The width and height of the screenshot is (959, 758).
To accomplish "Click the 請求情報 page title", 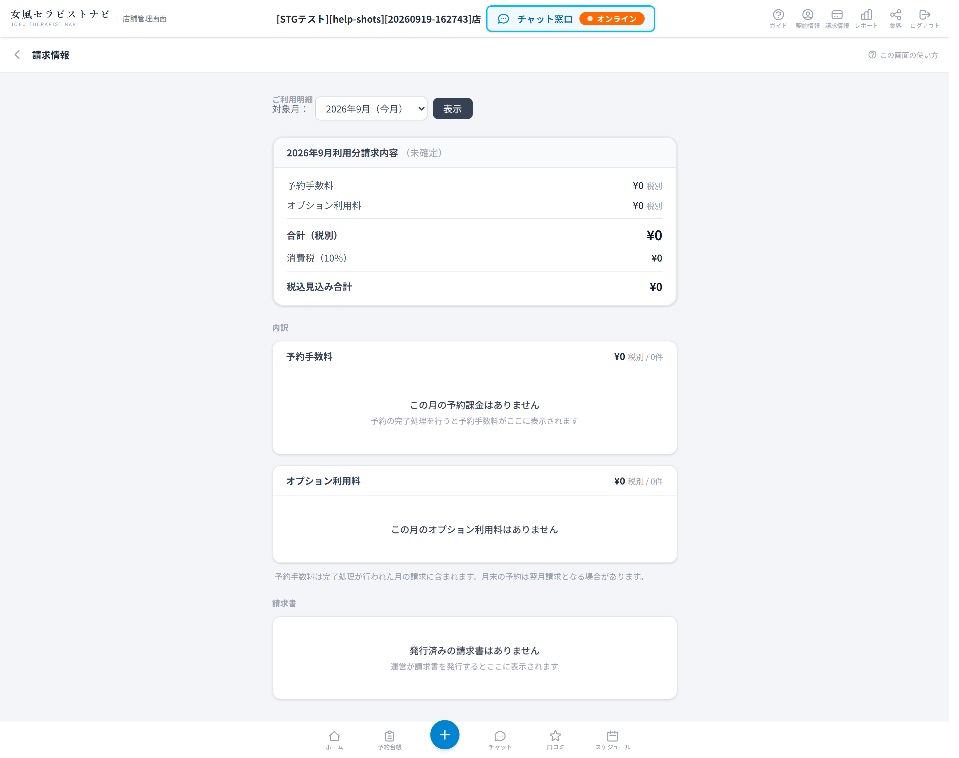I will 51,55.
